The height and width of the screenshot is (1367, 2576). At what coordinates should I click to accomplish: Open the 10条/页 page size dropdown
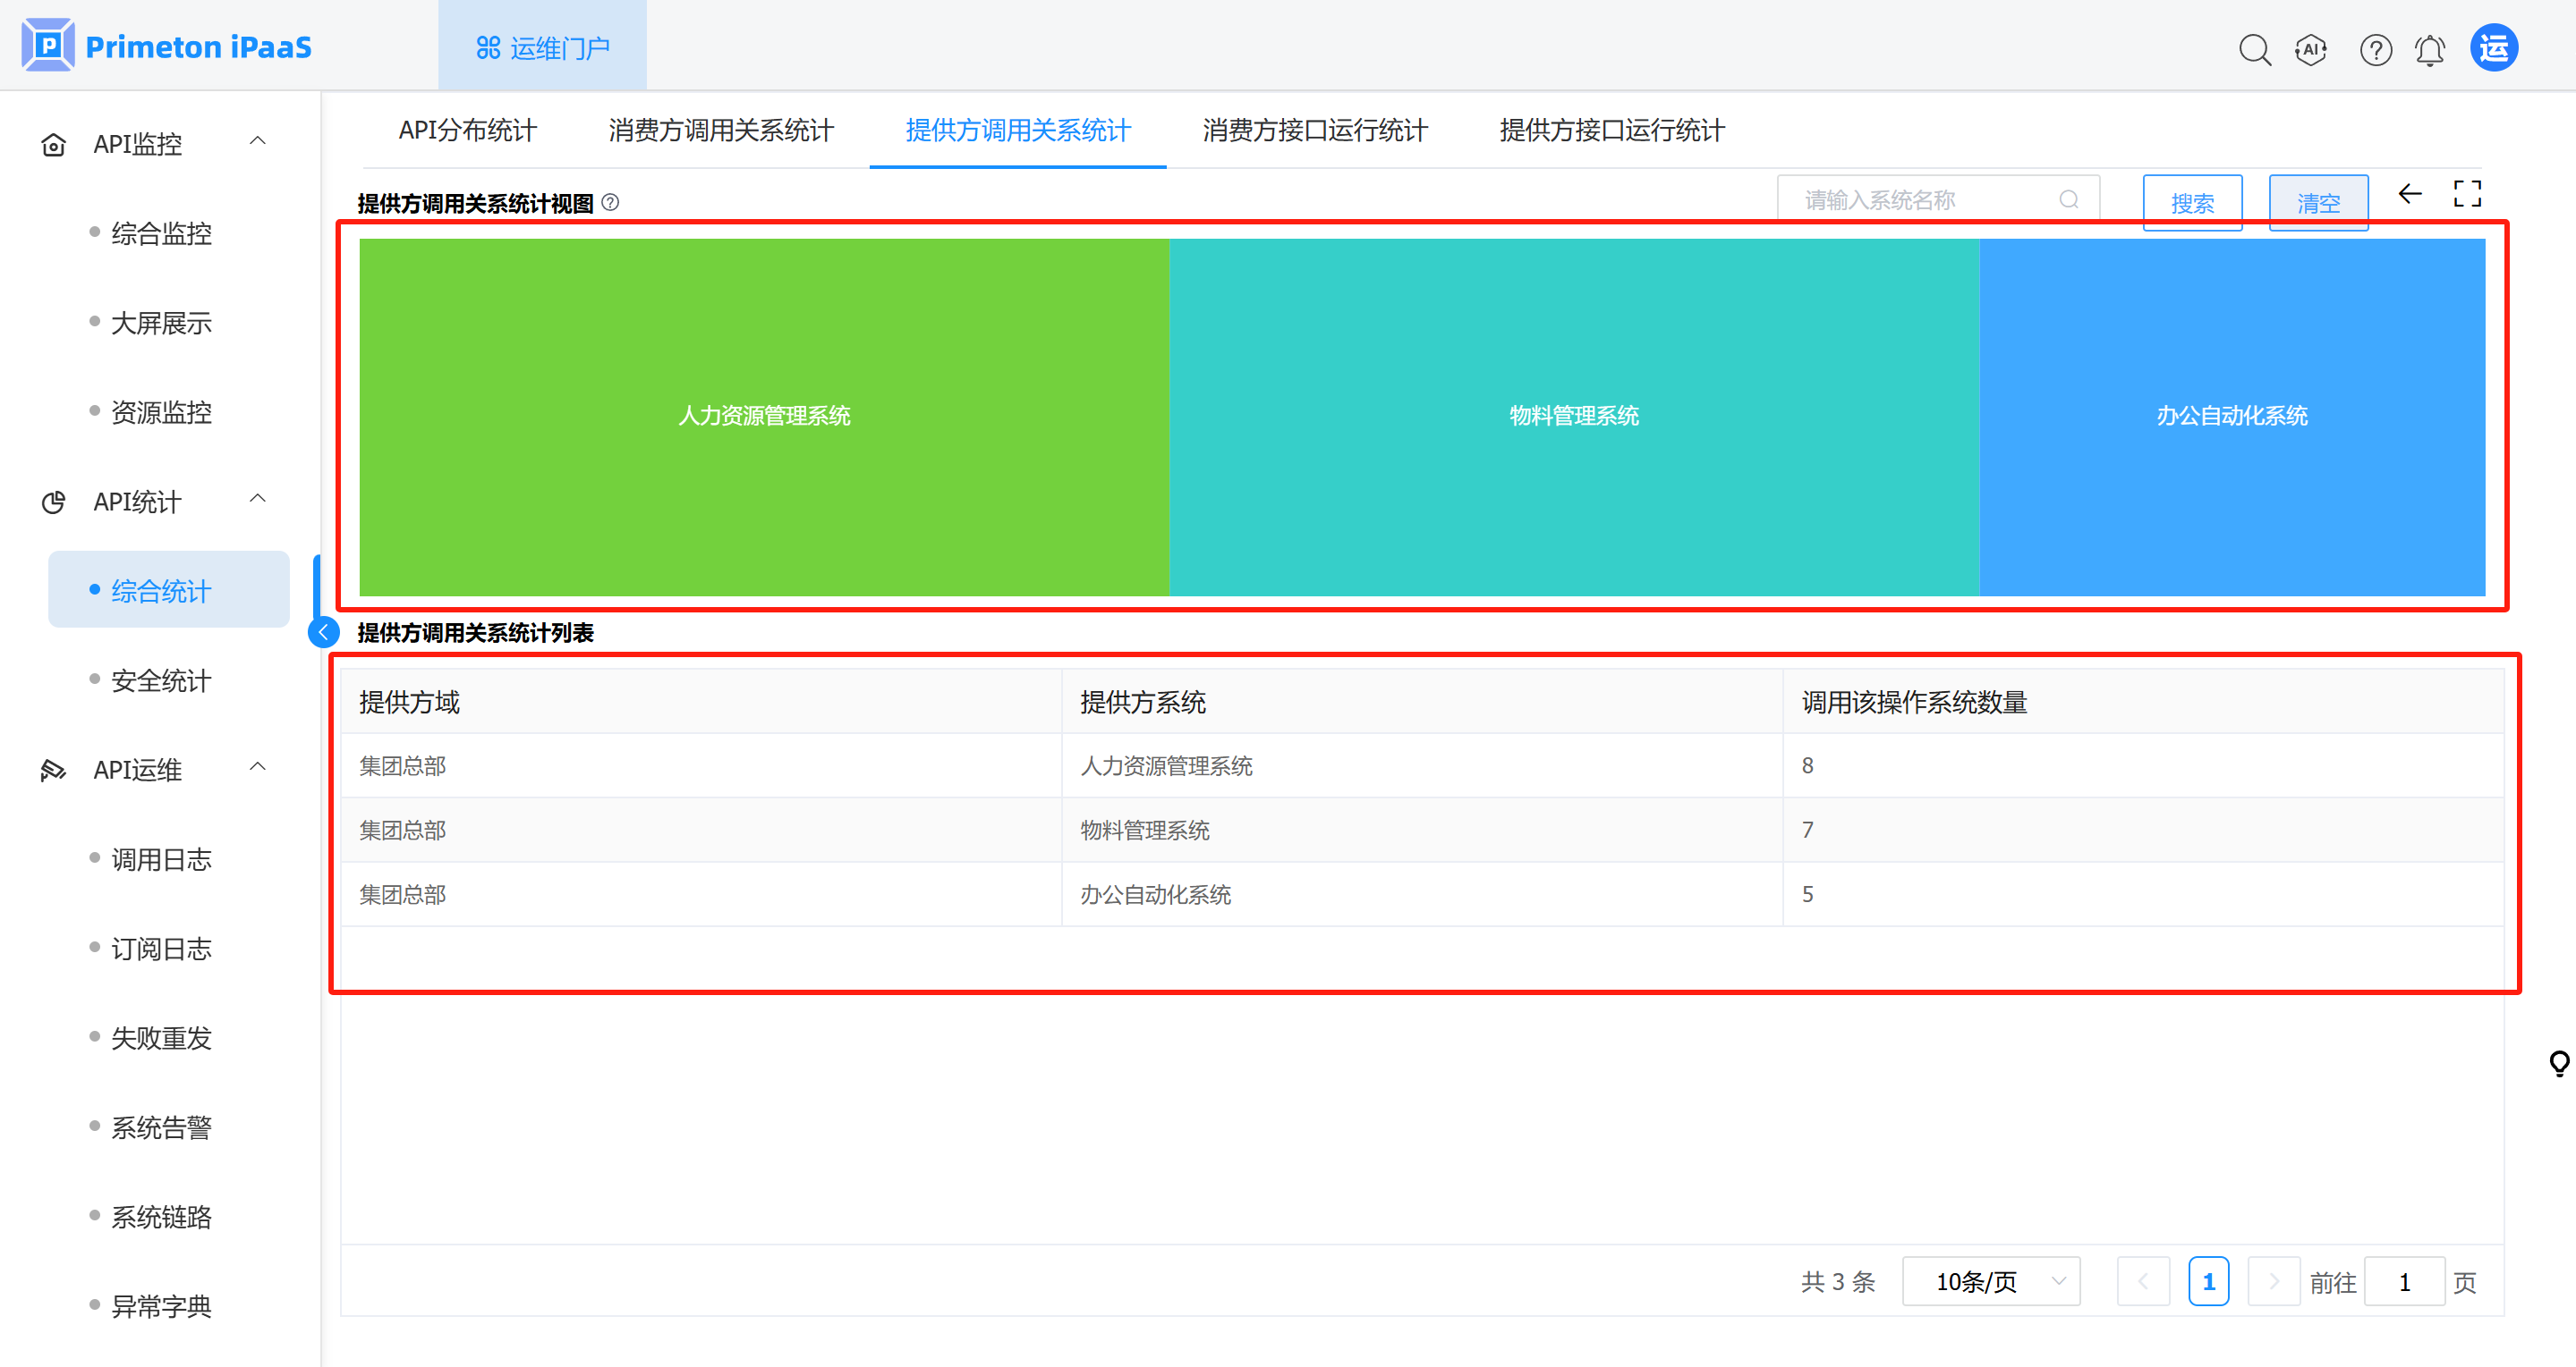[1990, 1281]
